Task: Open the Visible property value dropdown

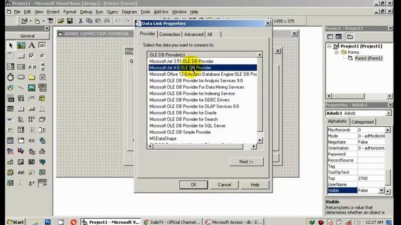Action: 382,191
